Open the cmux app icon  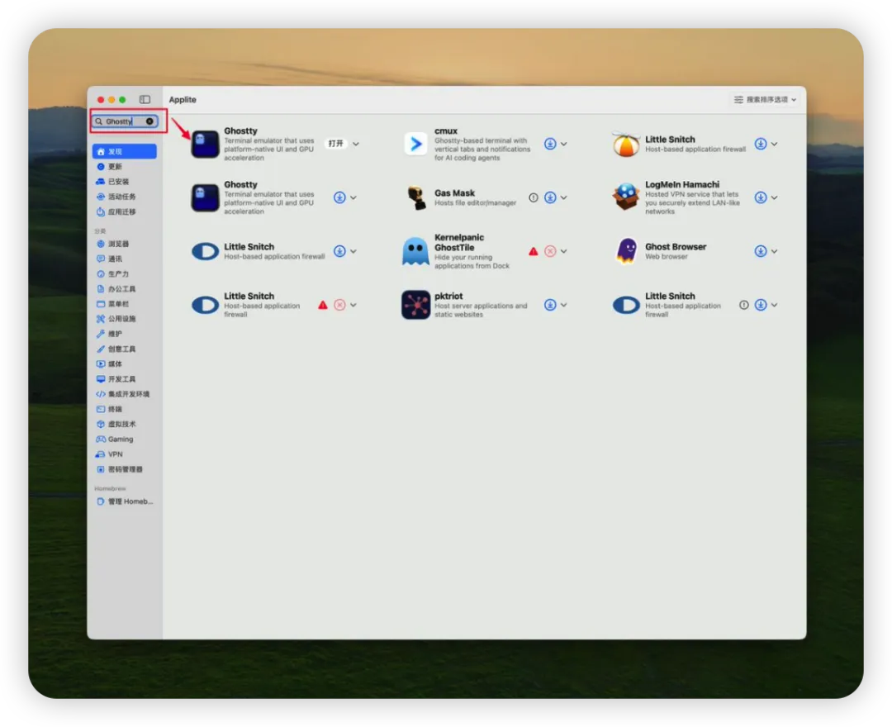point(415,144)
